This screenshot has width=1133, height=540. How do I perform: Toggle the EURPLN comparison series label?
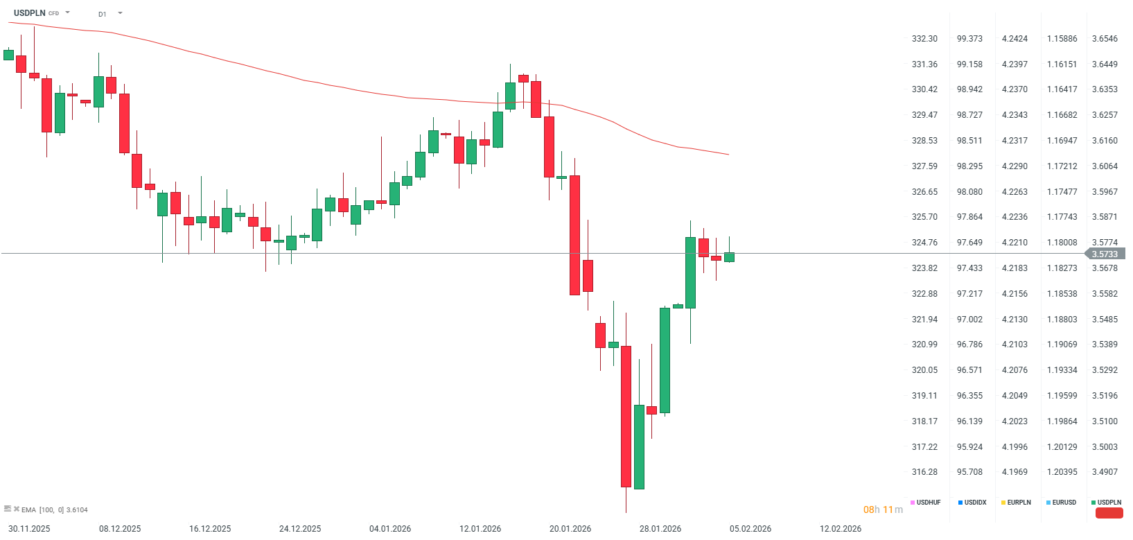click(1019, 503)
